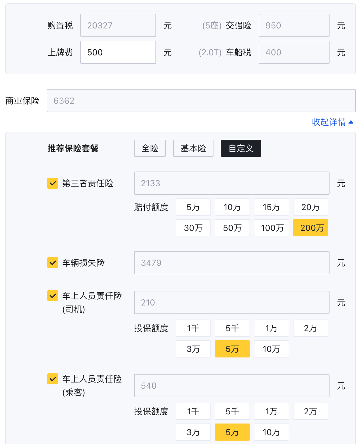Select the 全险 insurance package
This screenshot has height=444, width=361.
tap(150, 148)
